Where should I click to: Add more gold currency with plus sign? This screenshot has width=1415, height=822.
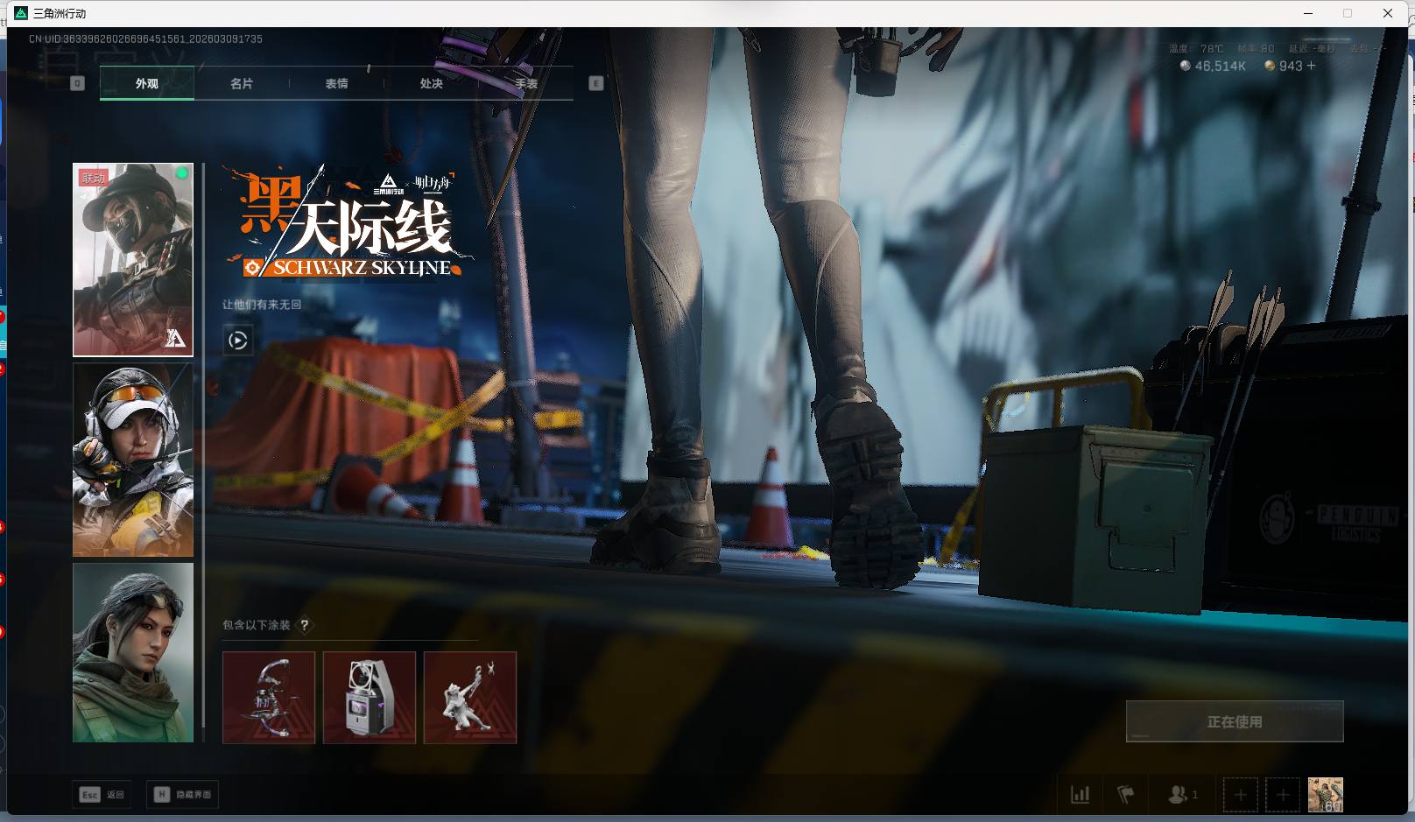click(1311, 66)
